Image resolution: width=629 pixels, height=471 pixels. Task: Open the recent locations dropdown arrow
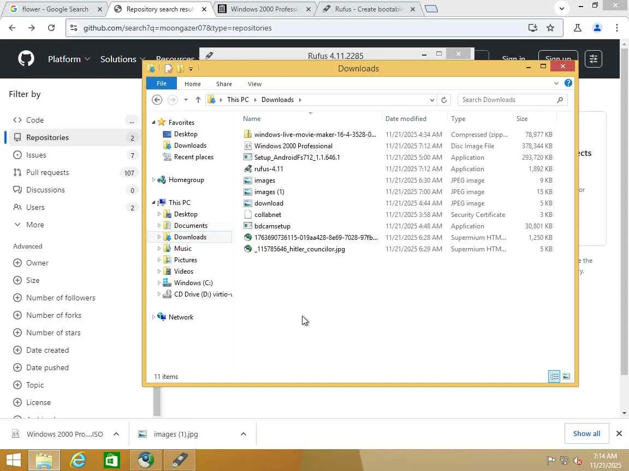[186, 100]
